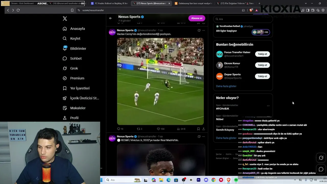Image resolution: width=327 pixels, height=184 pixels.
Task: Go forward in the browser
Action: pyautogui.click(x=13, y=10)
